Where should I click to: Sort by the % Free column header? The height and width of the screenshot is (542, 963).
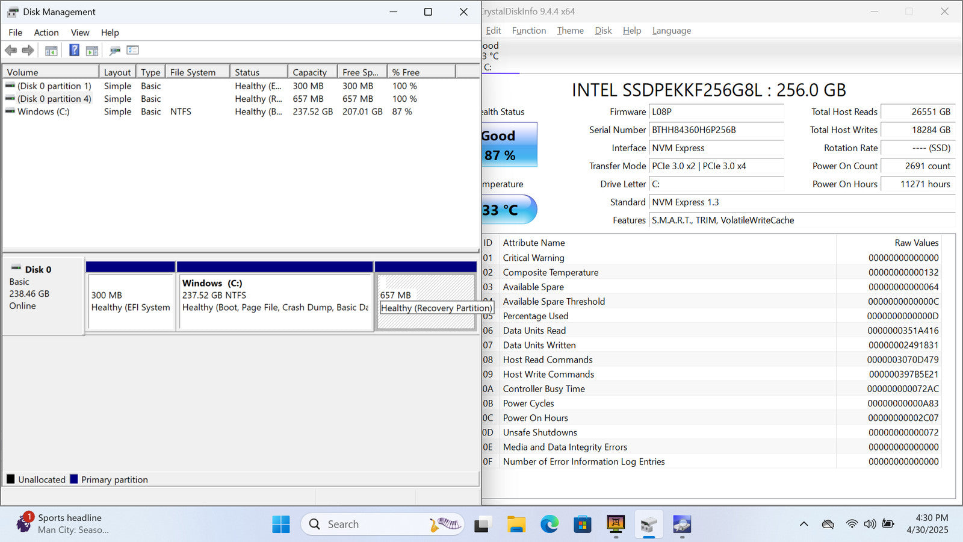(421, 72)
